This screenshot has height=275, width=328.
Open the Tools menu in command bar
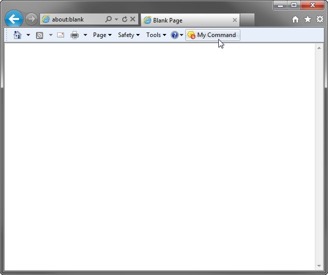coord(156,35)
